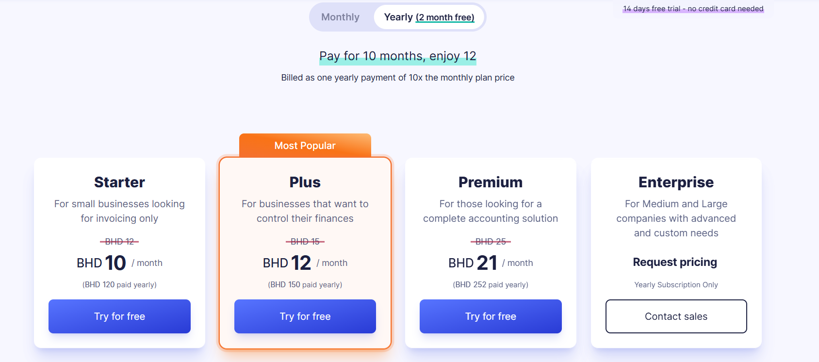Click the Plus plan heading
The height and width of the screenshot is (362, 819).
305,182
